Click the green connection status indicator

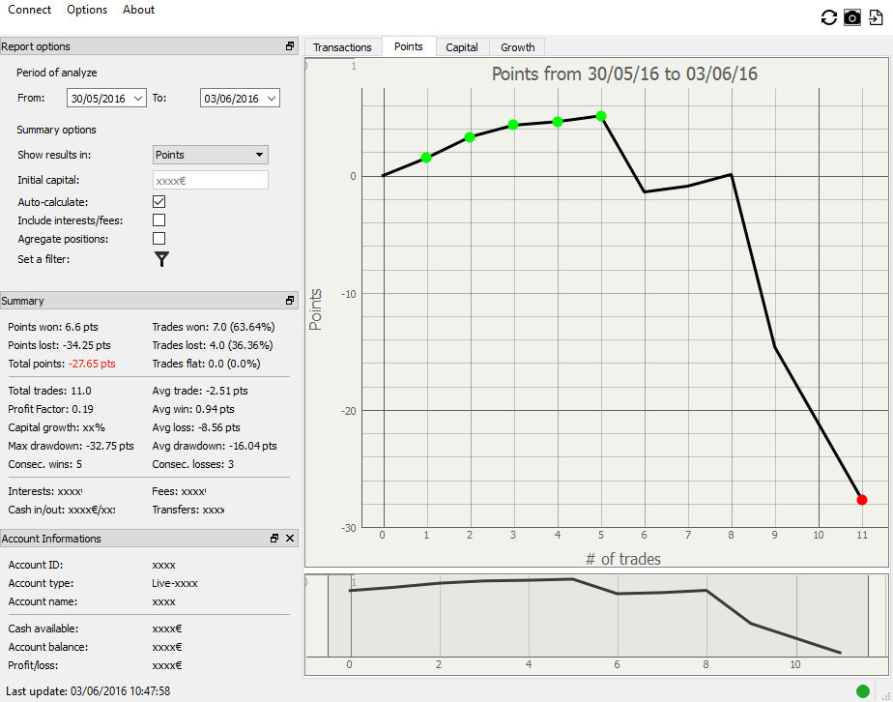pyautogui.click(x=863, y=691)
